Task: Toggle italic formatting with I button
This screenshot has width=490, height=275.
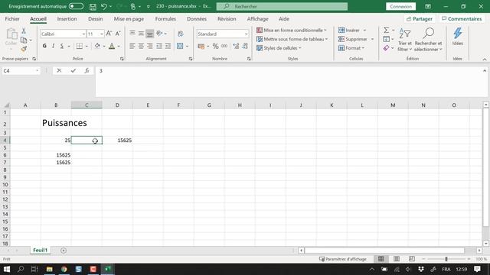Action: click(x=53, y=46)
